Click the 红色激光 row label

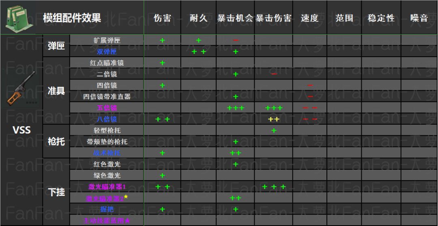click(107, 164)
